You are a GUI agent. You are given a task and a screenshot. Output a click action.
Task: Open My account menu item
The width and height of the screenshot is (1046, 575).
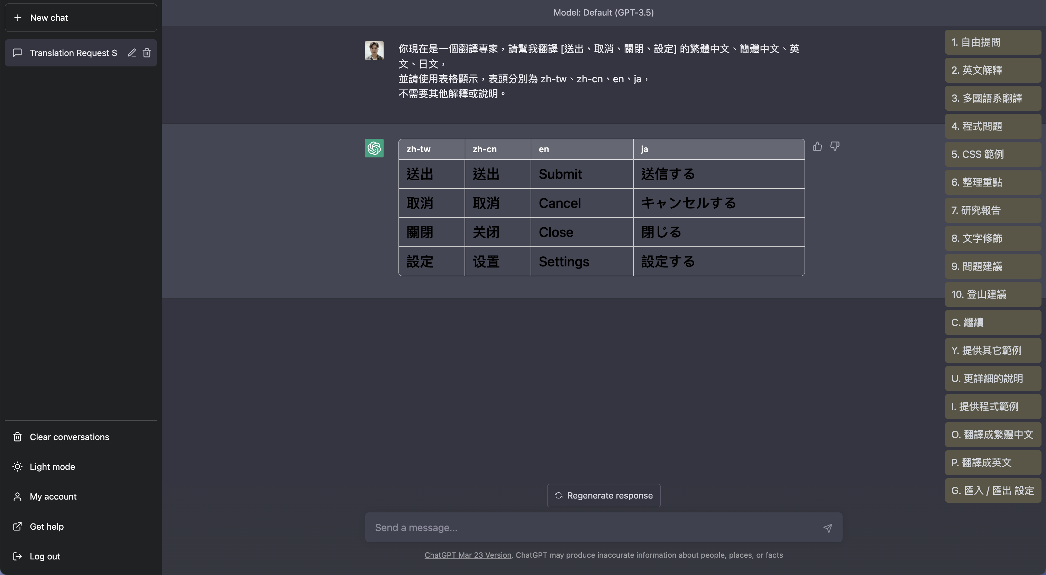click(53, 496)
